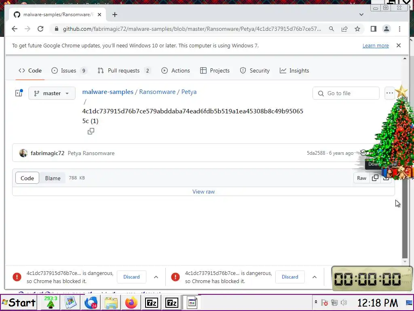Click the Go to file search box
The height and width of the screenshot is (311, 414).
tap(346, 94)
